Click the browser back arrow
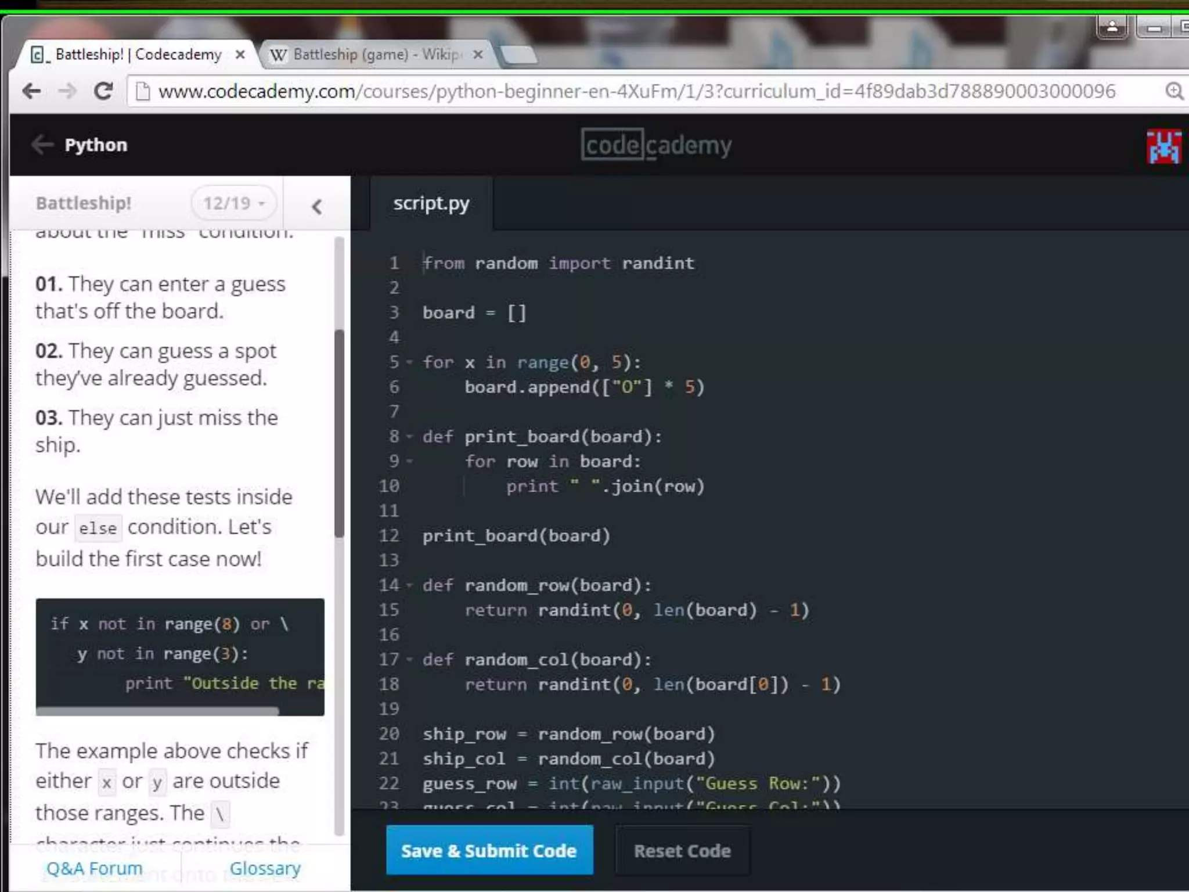1189x892 pixels. (31, 91)
